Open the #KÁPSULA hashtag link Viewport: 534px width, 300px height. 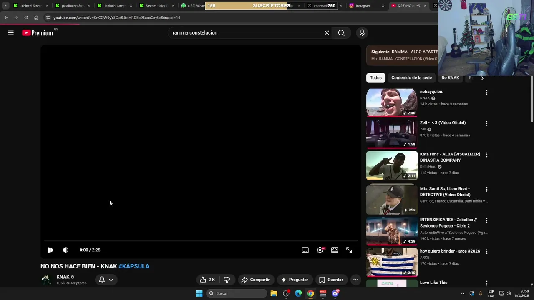pos(134,266)
